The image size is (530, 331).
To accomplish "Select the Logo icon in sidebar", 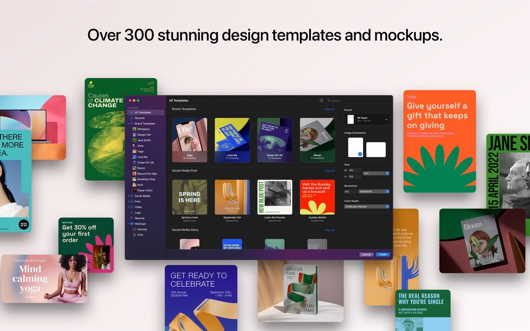I will click(132, 212).
